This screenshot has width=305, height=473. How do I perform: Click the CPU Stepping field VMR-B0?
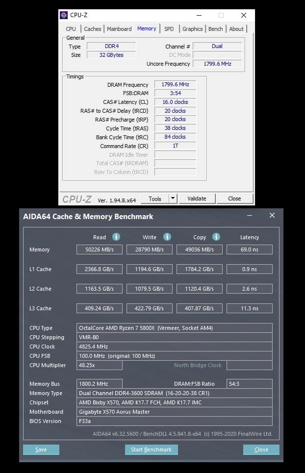[x=175, y=337]
